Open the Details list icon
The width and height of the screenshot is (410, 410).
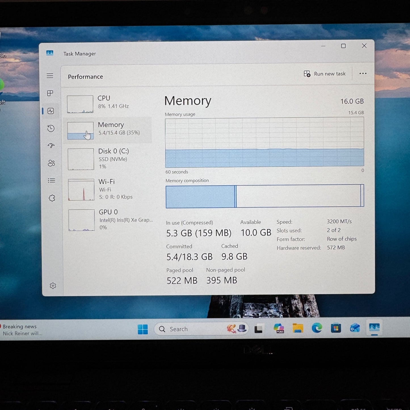[x=51, y=180]
